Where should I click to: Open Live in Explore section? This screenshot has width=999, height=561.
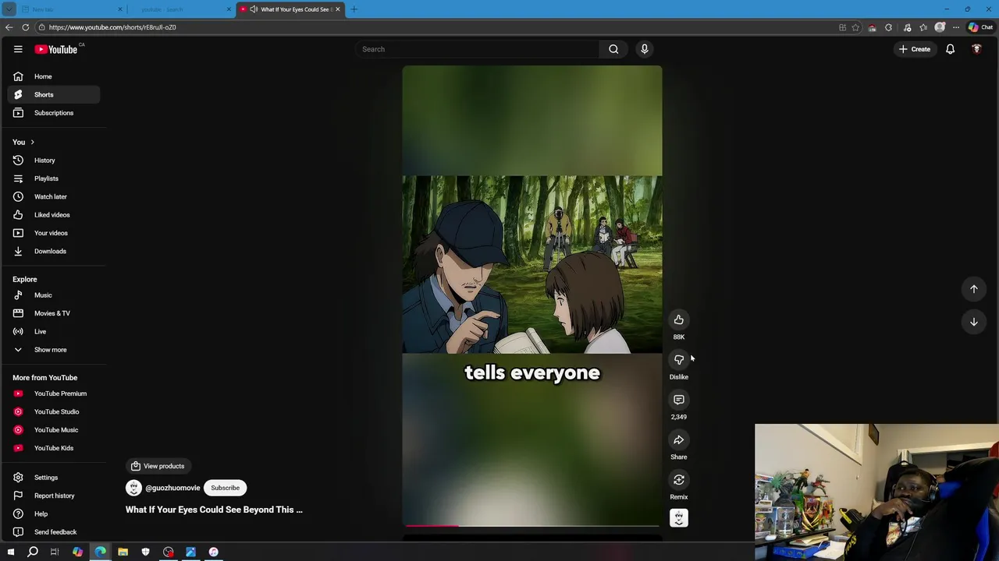[53, 331]
